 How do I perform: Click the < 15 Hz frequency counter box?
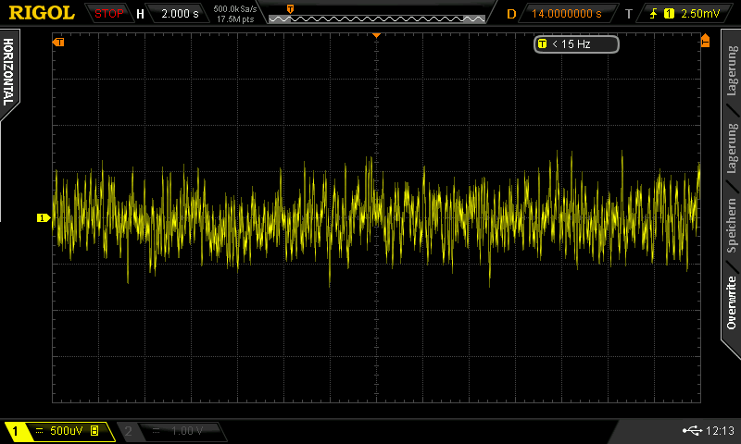click(x=576, y=43)
